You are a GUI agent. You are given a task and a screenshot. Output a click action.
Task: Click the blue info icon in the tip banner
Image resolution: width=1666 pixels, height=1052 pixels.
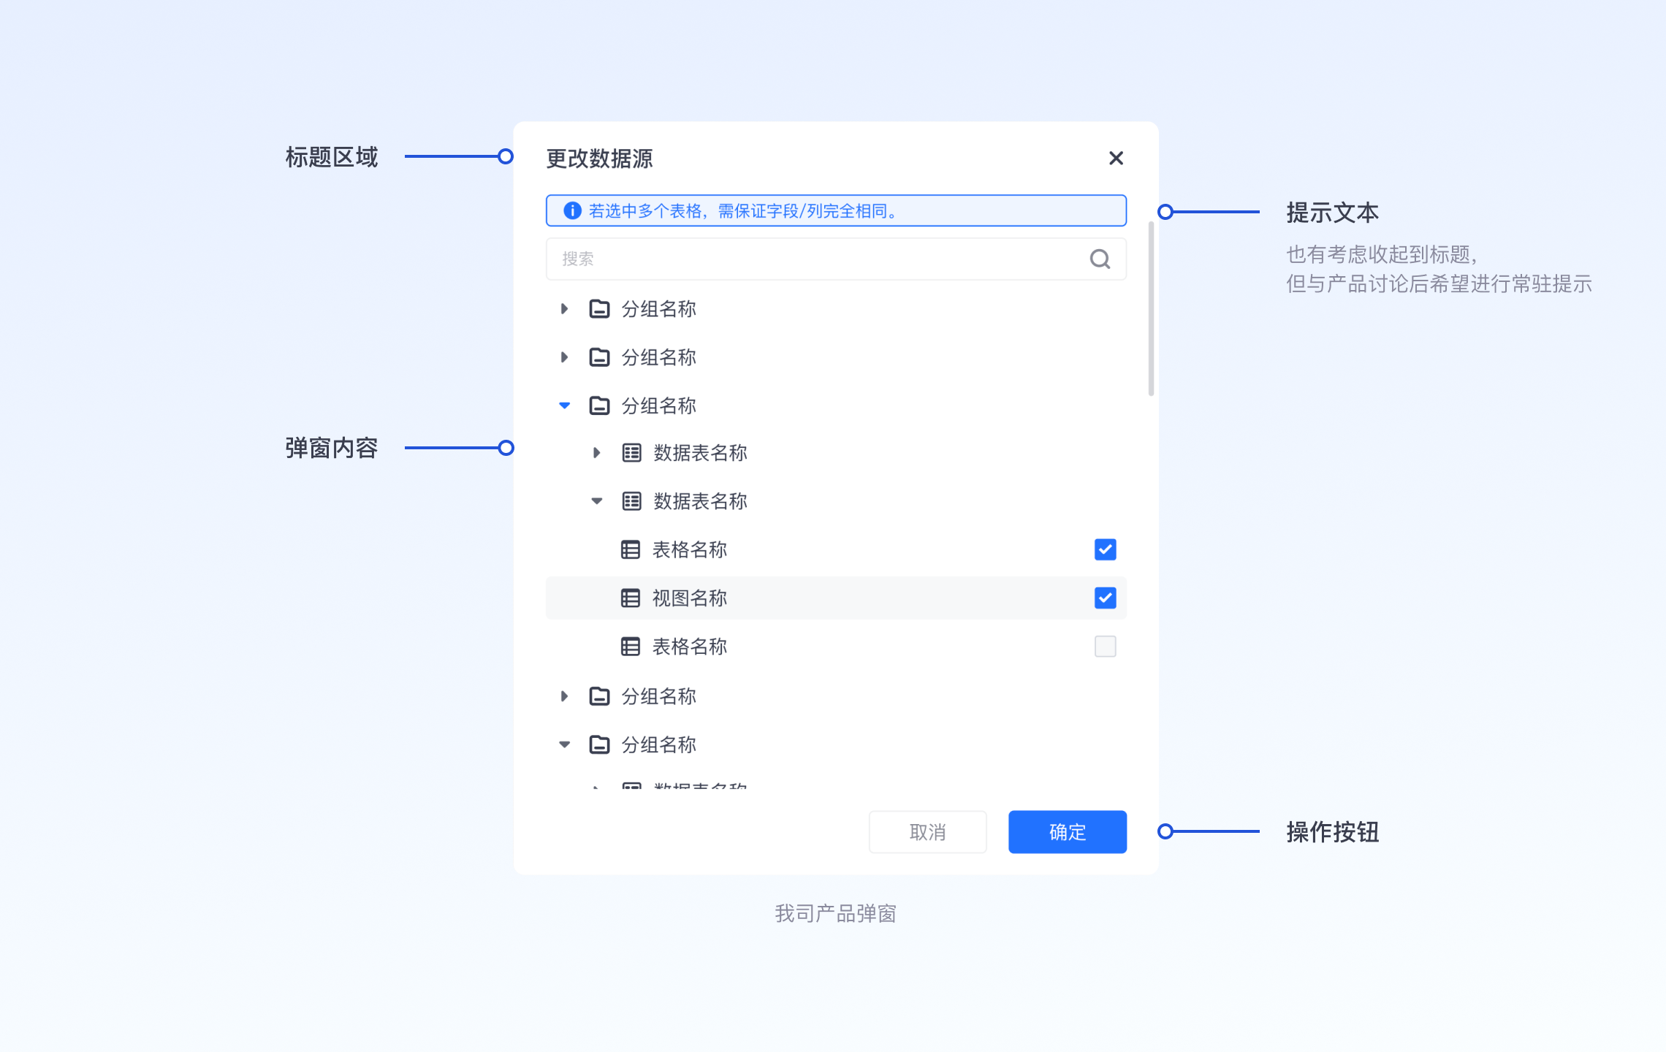coord(572,211)
